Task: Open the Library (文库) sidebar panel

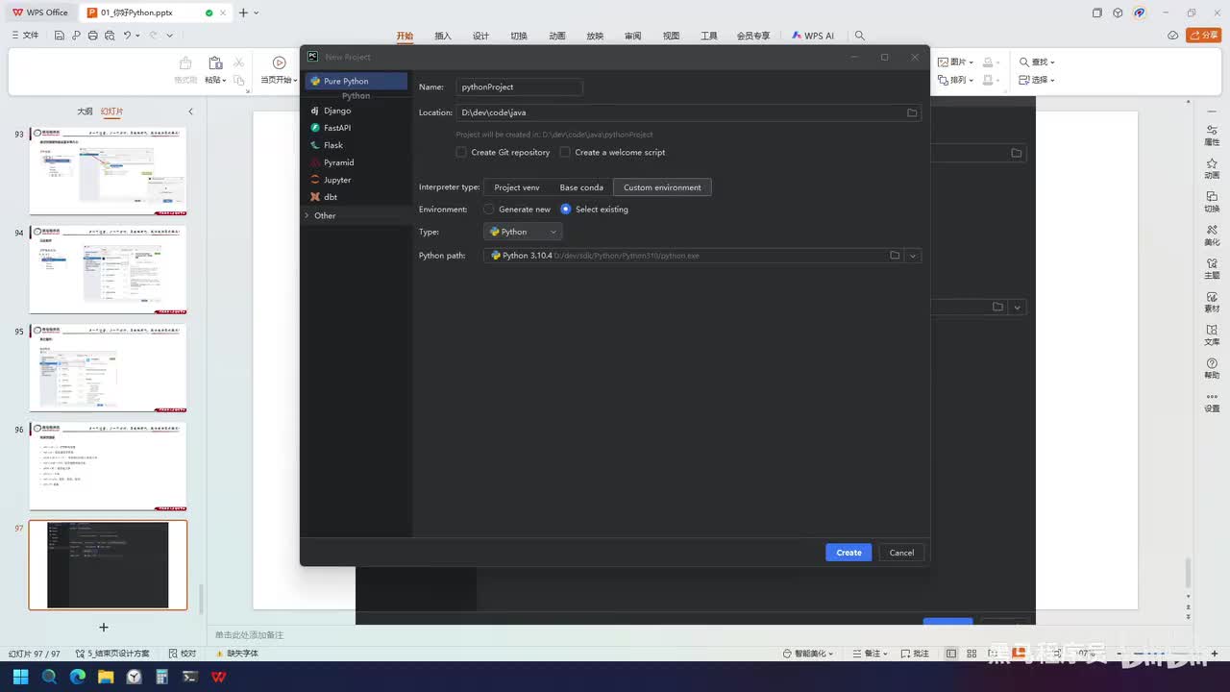Action: point(1212,335)
